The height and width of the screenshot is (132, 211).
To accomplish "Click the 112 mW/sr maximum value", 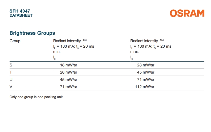I will [x=145, y=87].
